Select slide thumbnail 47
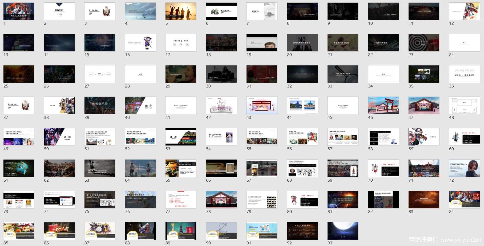The height and width of the screenshot is (246, 484). tap(424, 105)
